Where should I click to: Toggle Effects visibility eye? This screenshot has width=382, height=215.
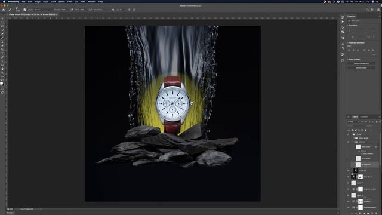[x=359, y=151]
